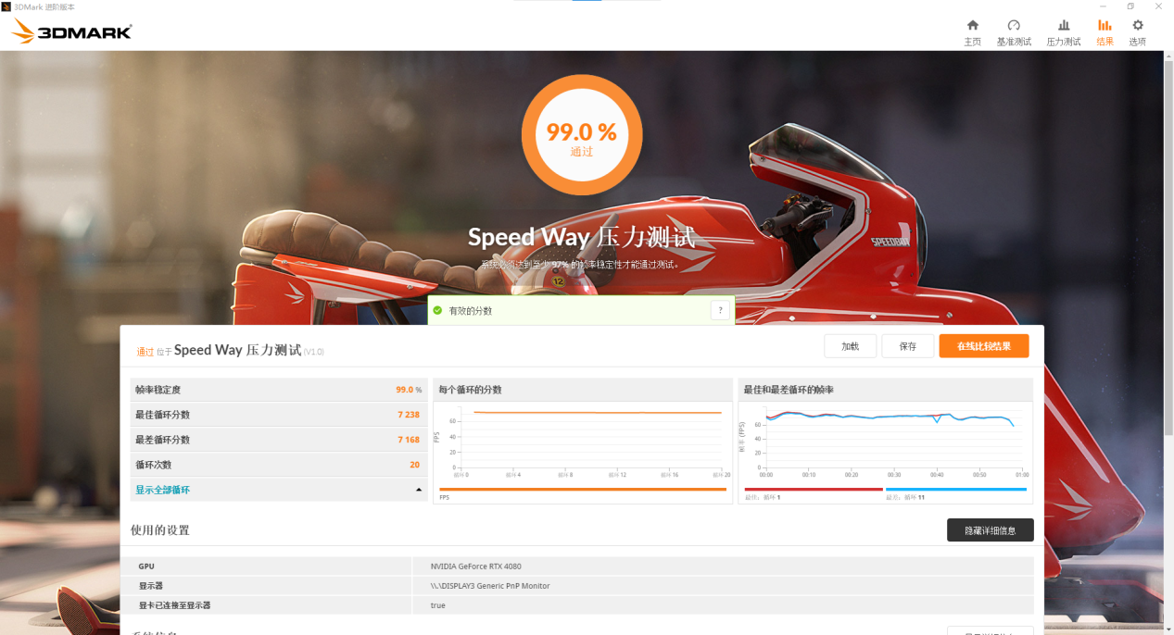The height and width of the screenshot is (635, 1174).
Task: Click the 隐藏详细信息 button
Action: pos(990,530)
